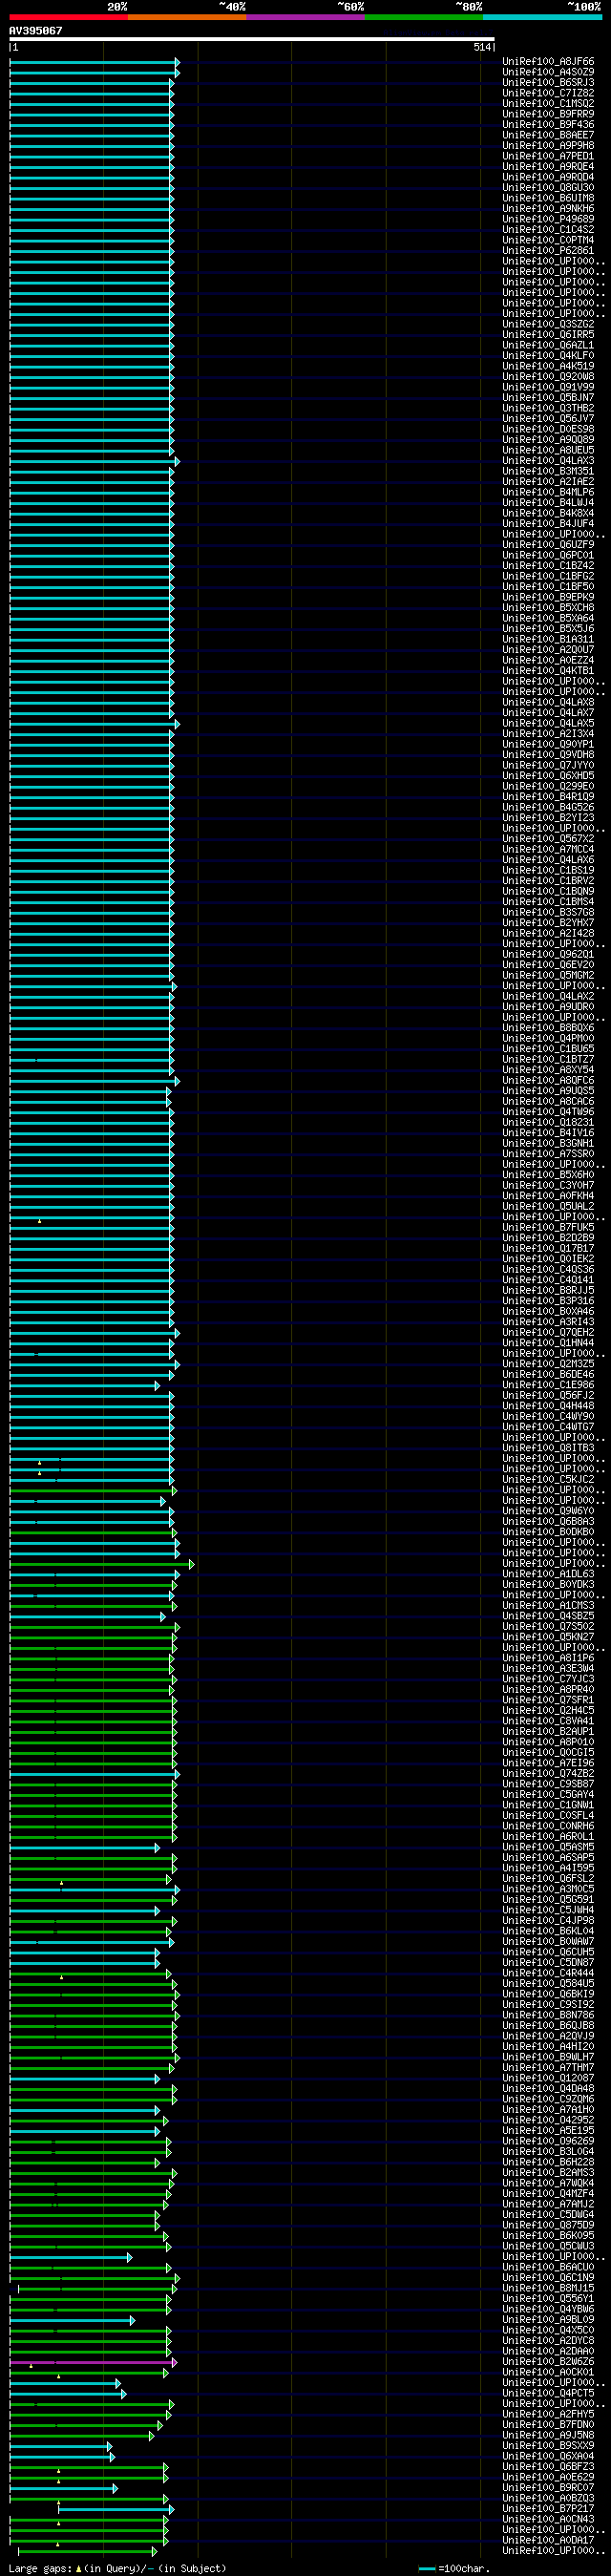
Task: Click the cyan 100% identity legend bar
Action: point(542,17)
